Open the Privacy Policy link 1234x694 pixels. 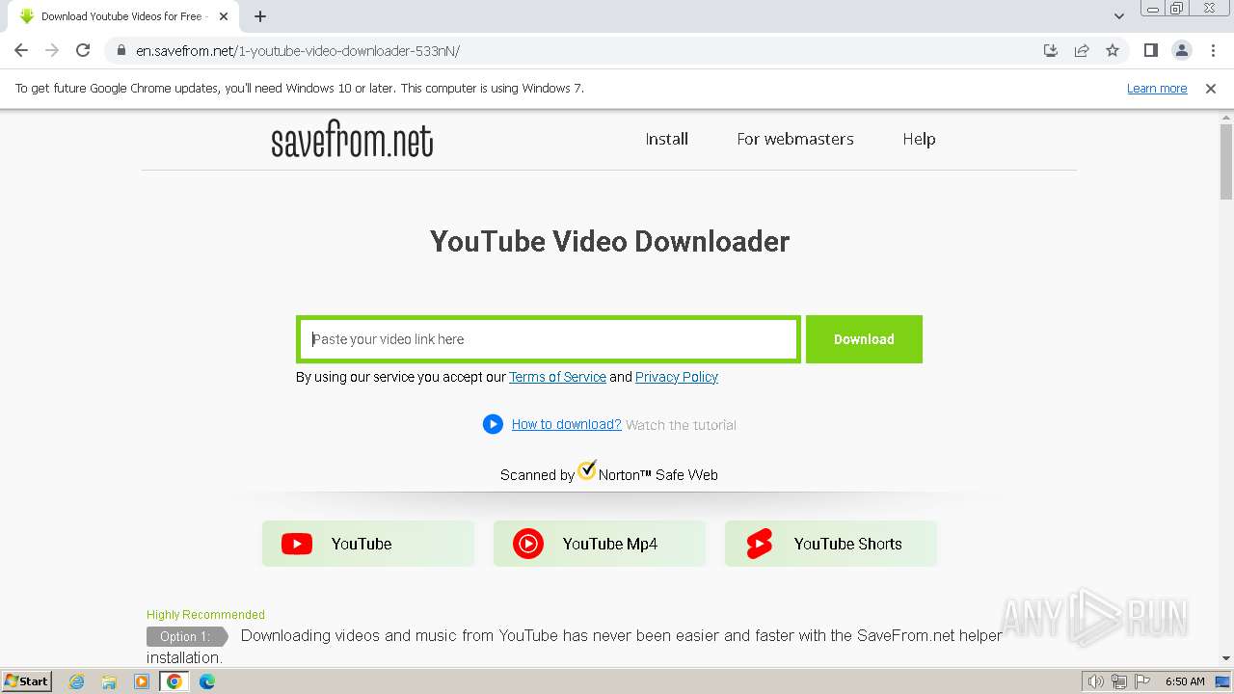677,377
